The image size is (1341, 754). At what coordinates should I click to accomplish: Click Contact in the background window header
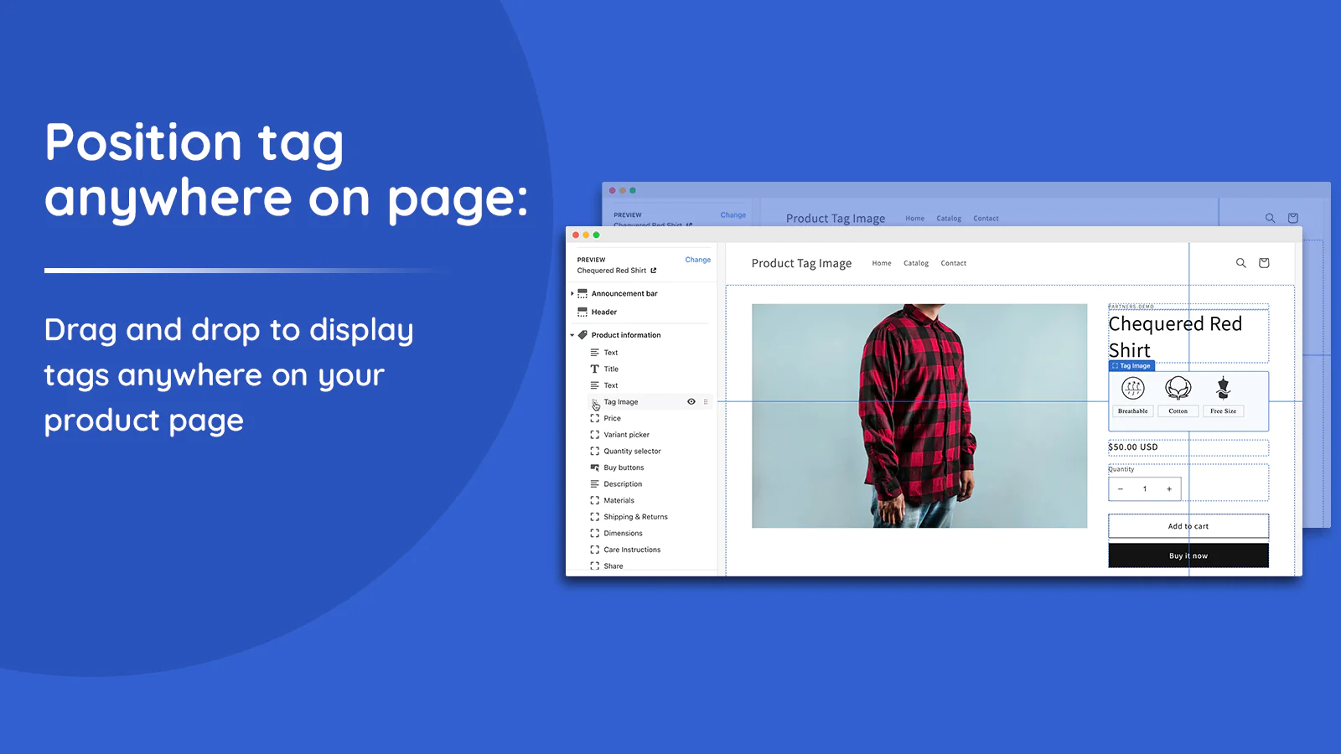click(x=986, y=219)
